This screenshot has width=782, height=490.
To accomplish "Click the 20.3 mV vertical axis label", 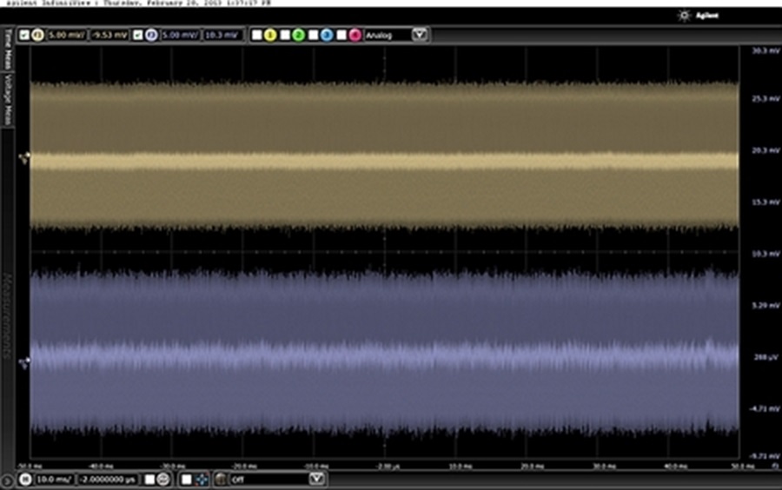I will 765,150.
